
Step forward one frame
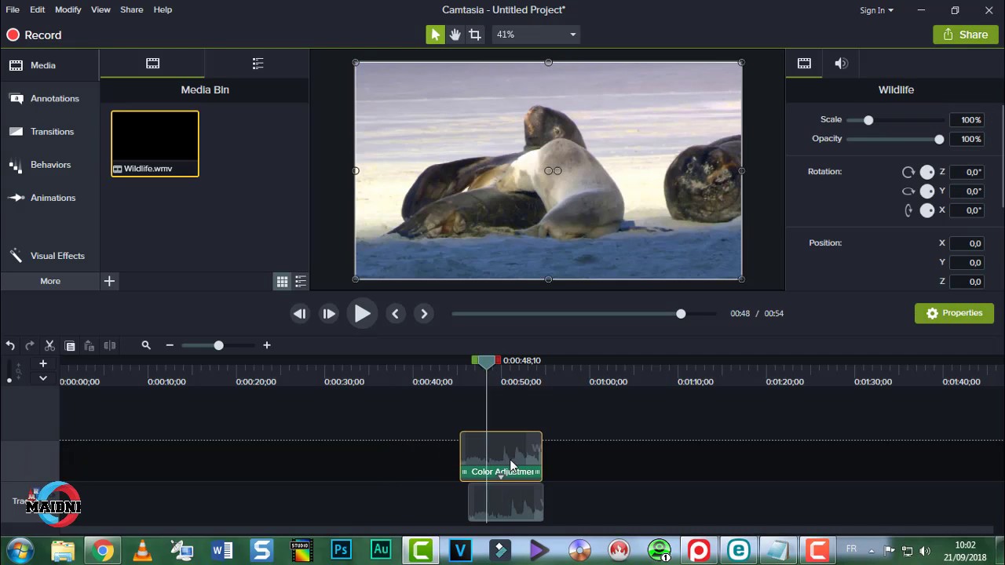pyautogui.click(x=329, y=314)
